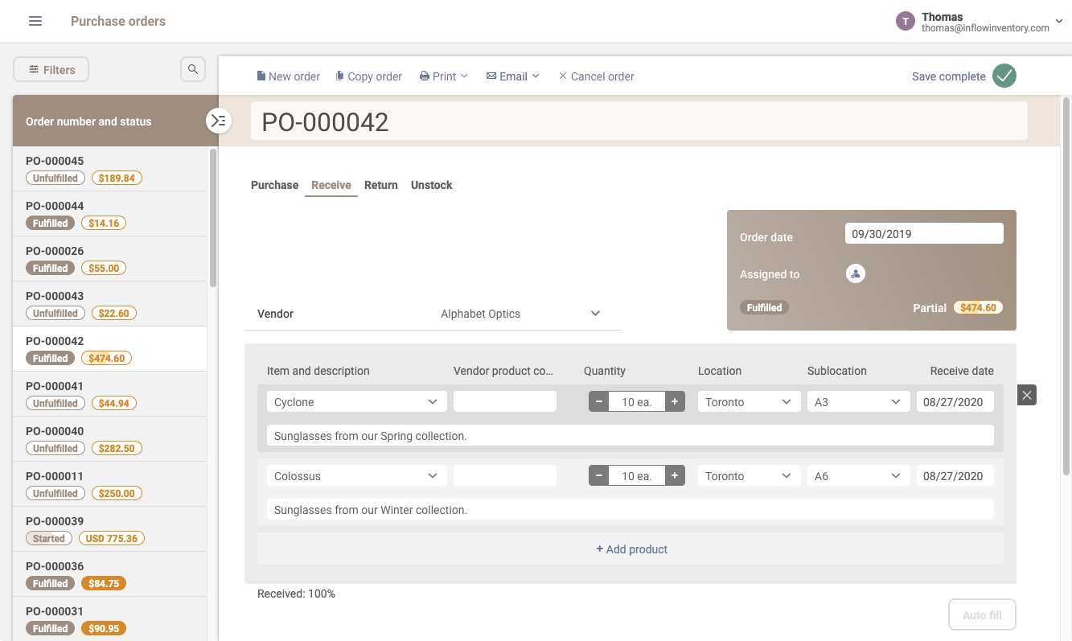Open the A6 sublocation dropdown
The width and height of the screenshot is (1072, 641).
(859, 475)
